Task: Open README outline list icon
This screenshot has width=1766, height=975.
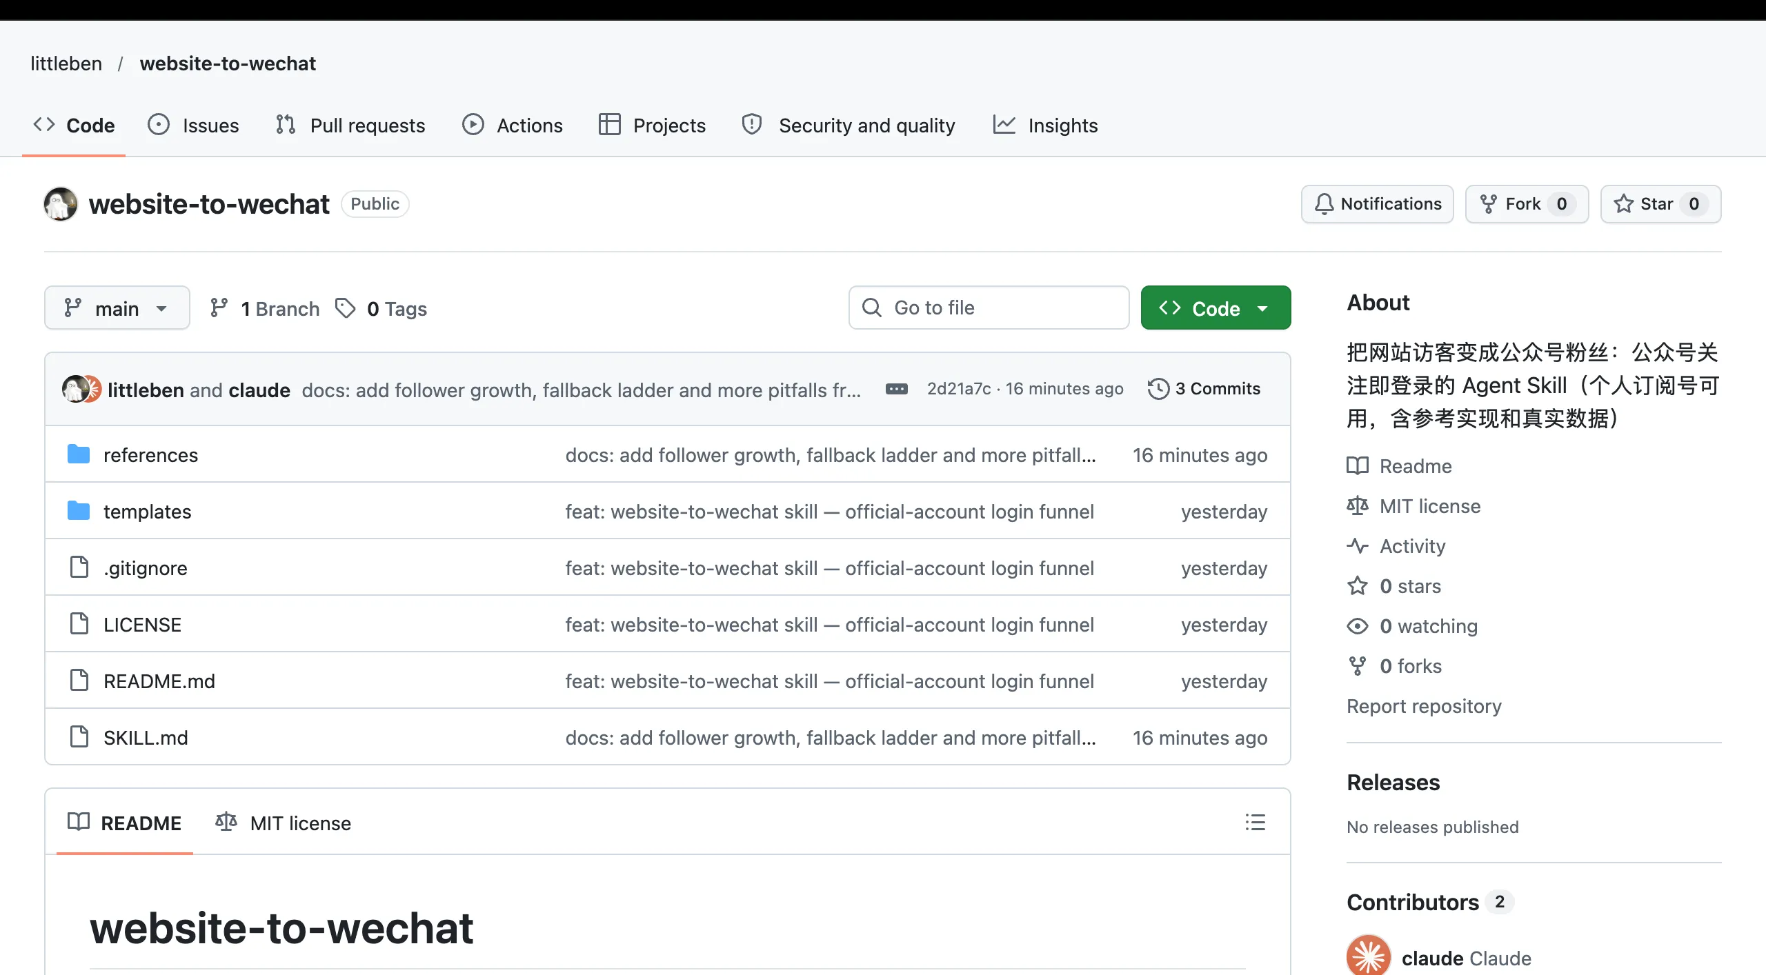Action: (x=1255, y=822)
